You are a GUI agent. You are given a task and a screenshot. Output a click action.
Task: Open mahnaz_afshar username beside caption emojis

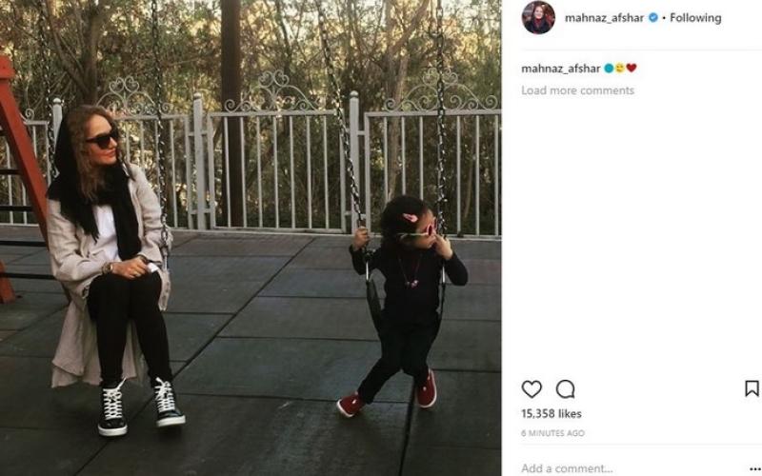coord(561,69)
